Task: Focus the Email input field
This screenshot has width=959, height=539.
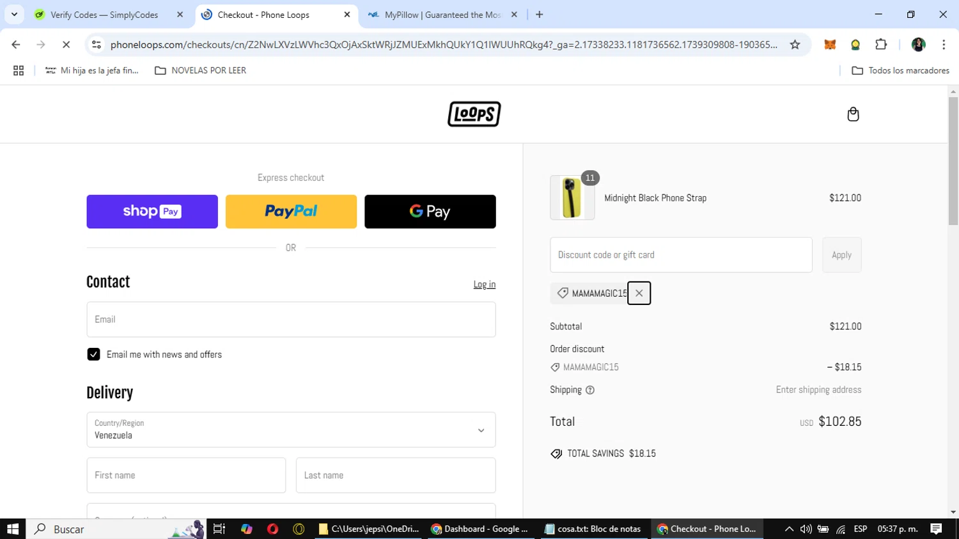Action: pyautogui.click(x=291, y=320)
